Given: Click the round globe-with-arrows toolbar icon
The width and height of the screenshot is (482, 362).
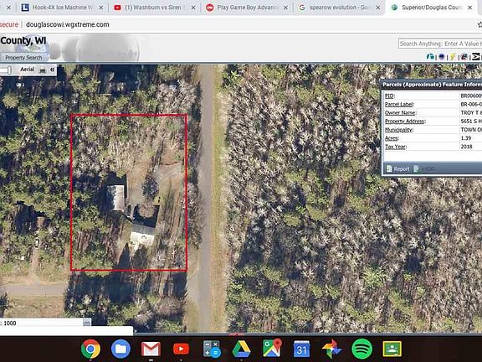Looking at the screenshot, I should [464, 57].
